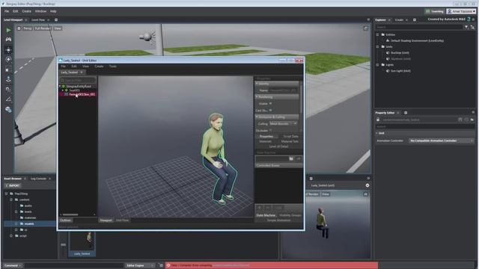Click the green Play level button

click(8, 30)
